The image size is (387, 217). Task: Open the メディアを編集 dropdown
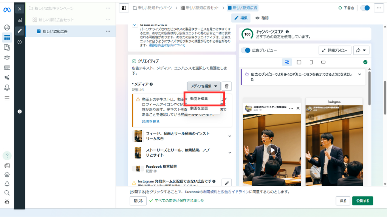tap(204, 86)
